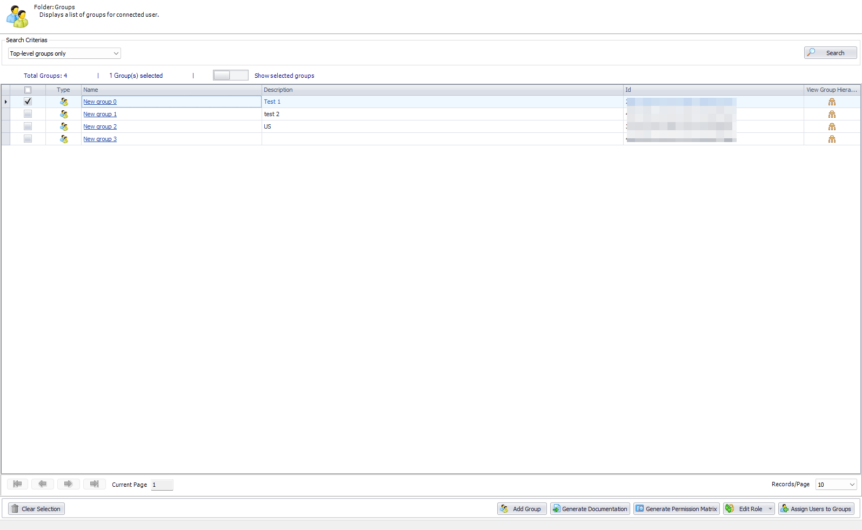Image resolution: width=862 pixels, height=530 pixels.
Task: Select the 'Test 1' description cell
Action: (443, 102)
